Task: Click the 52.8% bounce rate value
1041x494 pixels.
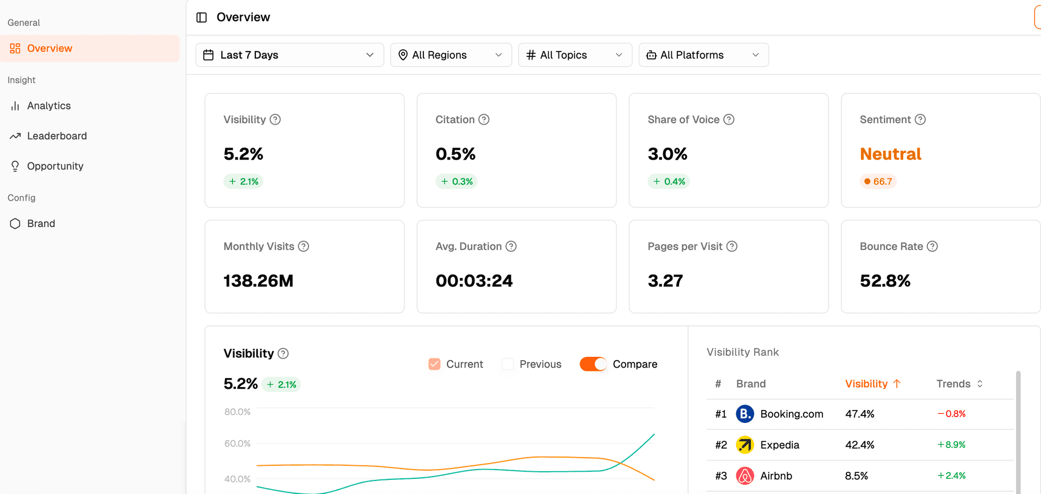Action: pos(885,281)
